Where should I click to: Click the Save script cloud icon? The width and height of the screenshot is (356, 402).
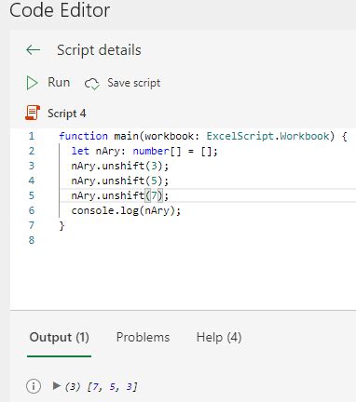coord(92,84)
